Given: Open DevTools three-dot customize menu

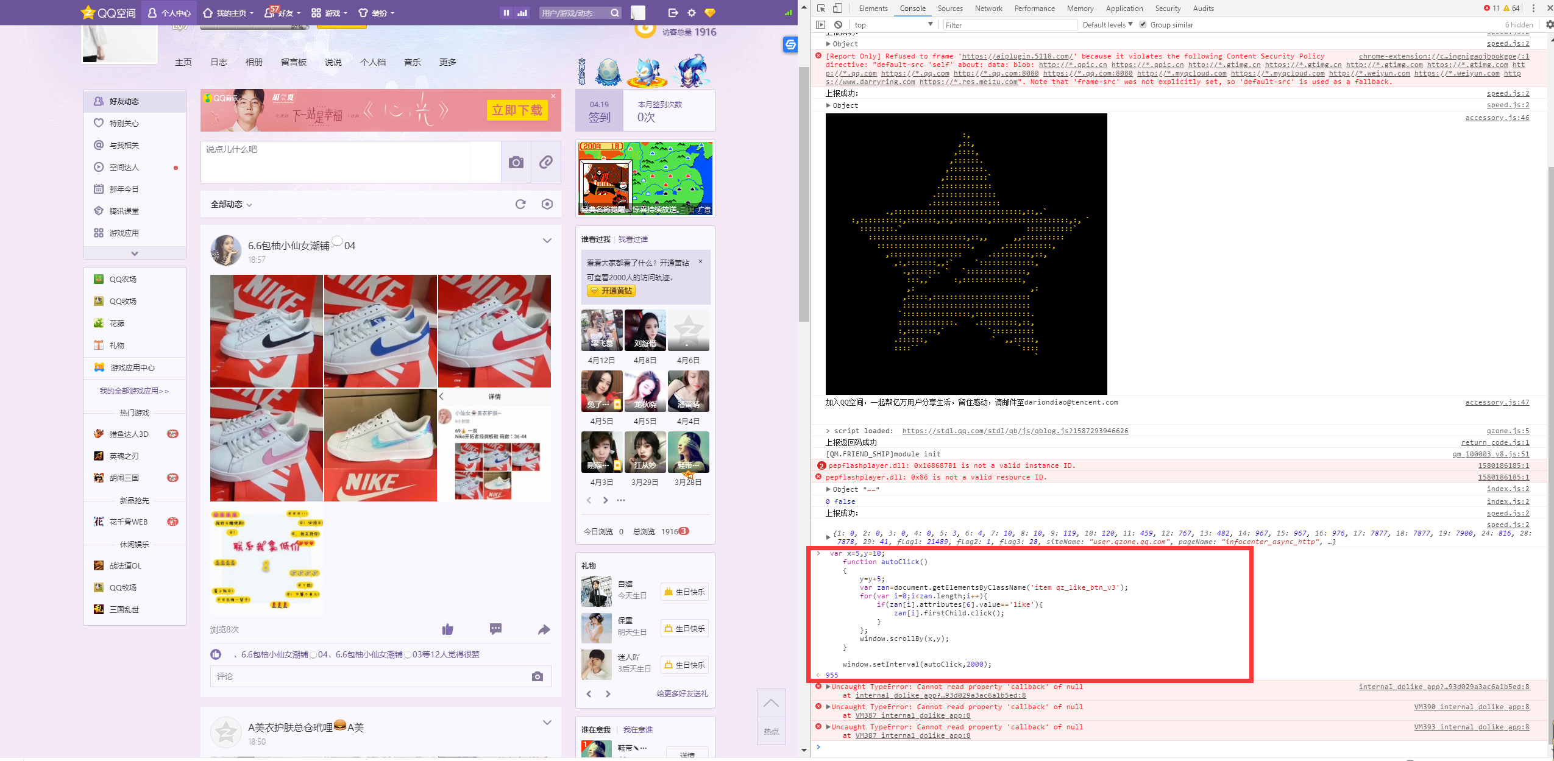Looking at the screenshot, I should click(1533, 8).
